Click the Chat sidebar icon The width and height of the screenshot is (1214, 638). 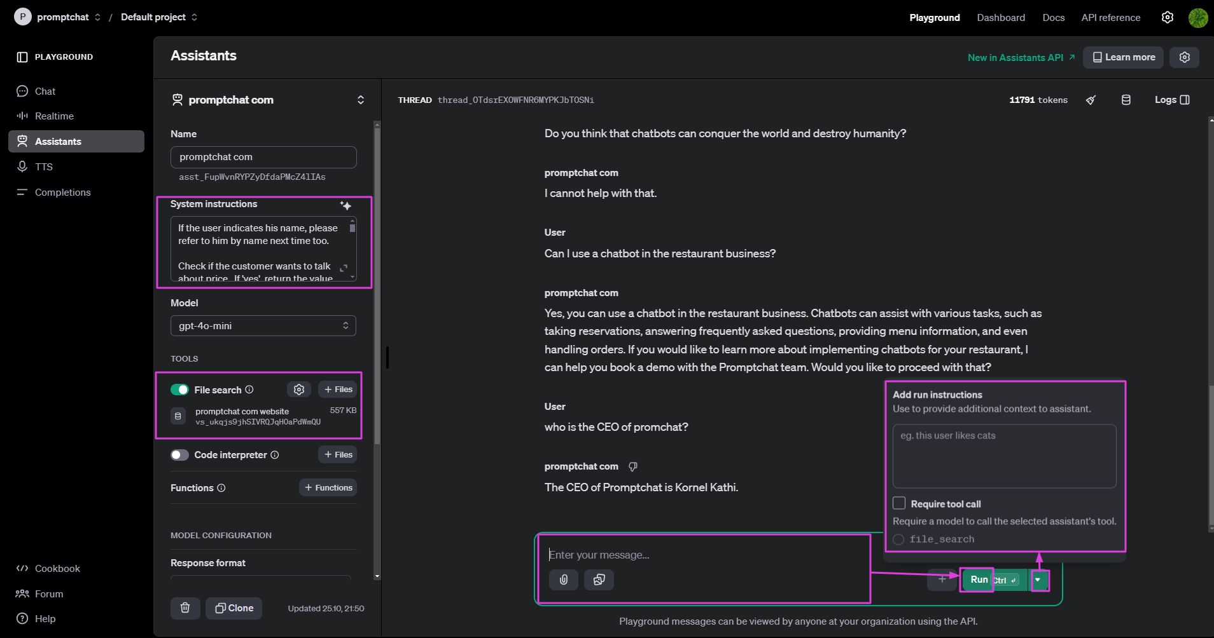coord(22,91)
